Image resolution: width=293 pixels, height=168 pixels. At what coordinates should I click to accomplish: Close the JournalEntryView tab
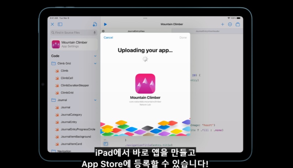tap(103, 31)
